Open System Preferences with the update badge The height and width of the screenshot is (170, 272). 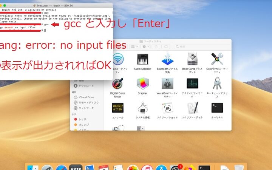(x=176, y=167)
